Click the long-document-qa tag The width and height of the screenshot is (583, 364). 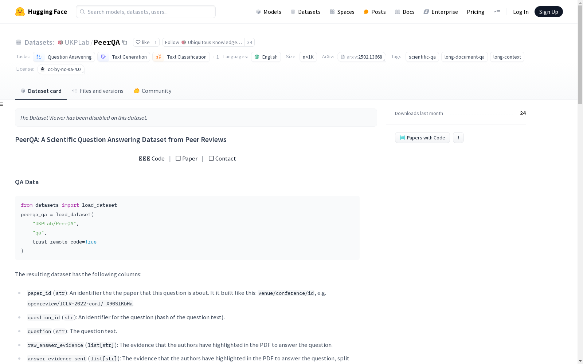(x=465, y=57)
